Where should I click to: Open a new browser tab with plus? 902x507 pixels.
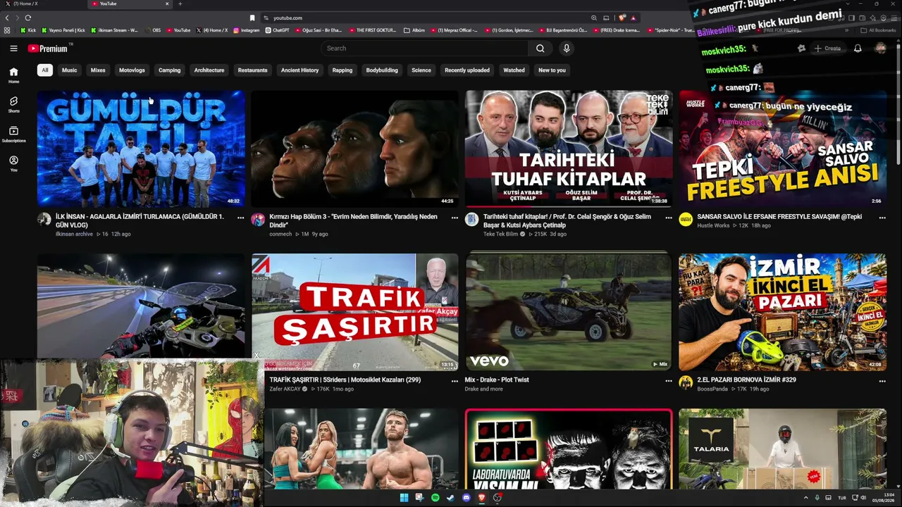pyautogui.click(x=180, y=4)
